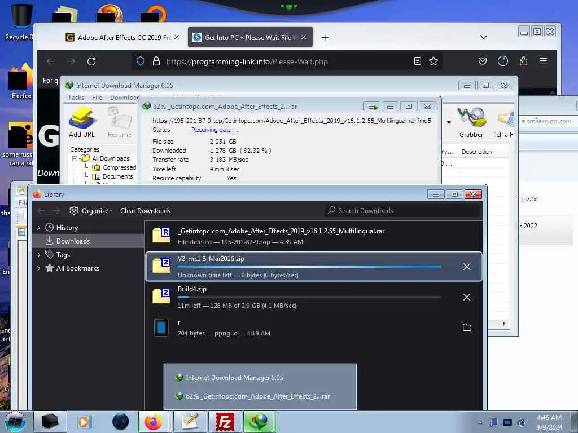Viewport: 578px width, 433px height.
Task: Select Downloads in Library sidebar
Action: pyautogui.click(x=89, y=241)
